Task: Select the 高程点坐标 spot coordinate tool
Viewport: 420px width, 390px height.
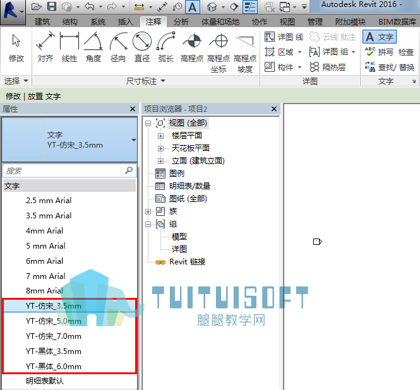Action: (219, 53)
